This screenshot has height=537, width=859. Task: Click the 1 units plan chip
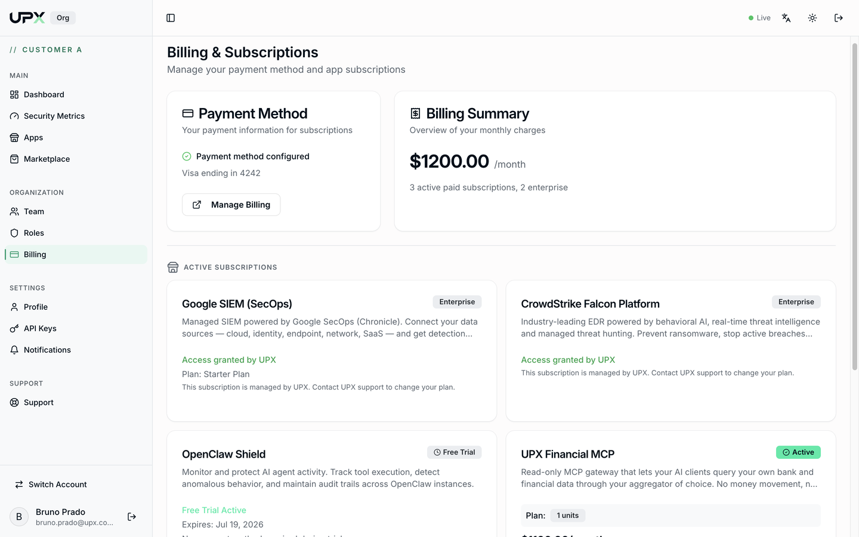tap(567, 516)
